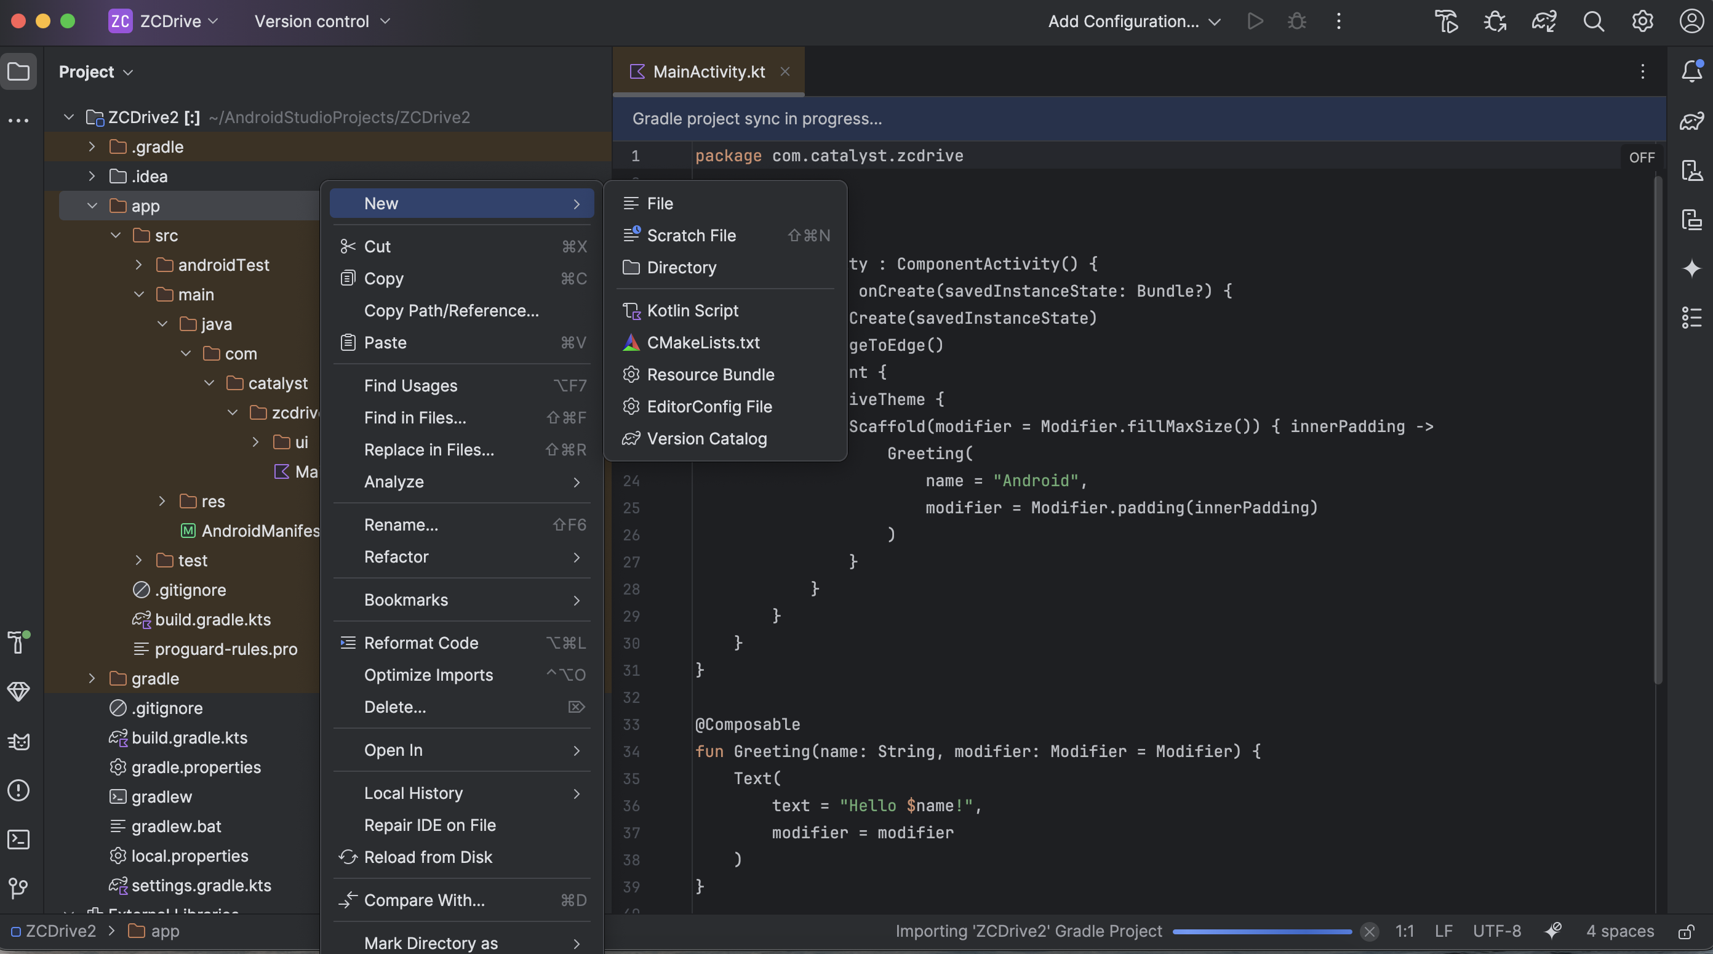This screenshot has width=1713, height=954.
Task: Click Sync Project with Gradle Files icon
Action: coord(1544,22)
